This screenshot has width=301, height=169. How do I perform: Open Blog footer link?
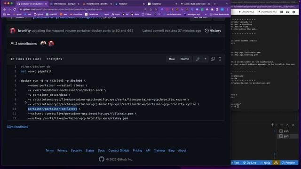click(171, 150)
